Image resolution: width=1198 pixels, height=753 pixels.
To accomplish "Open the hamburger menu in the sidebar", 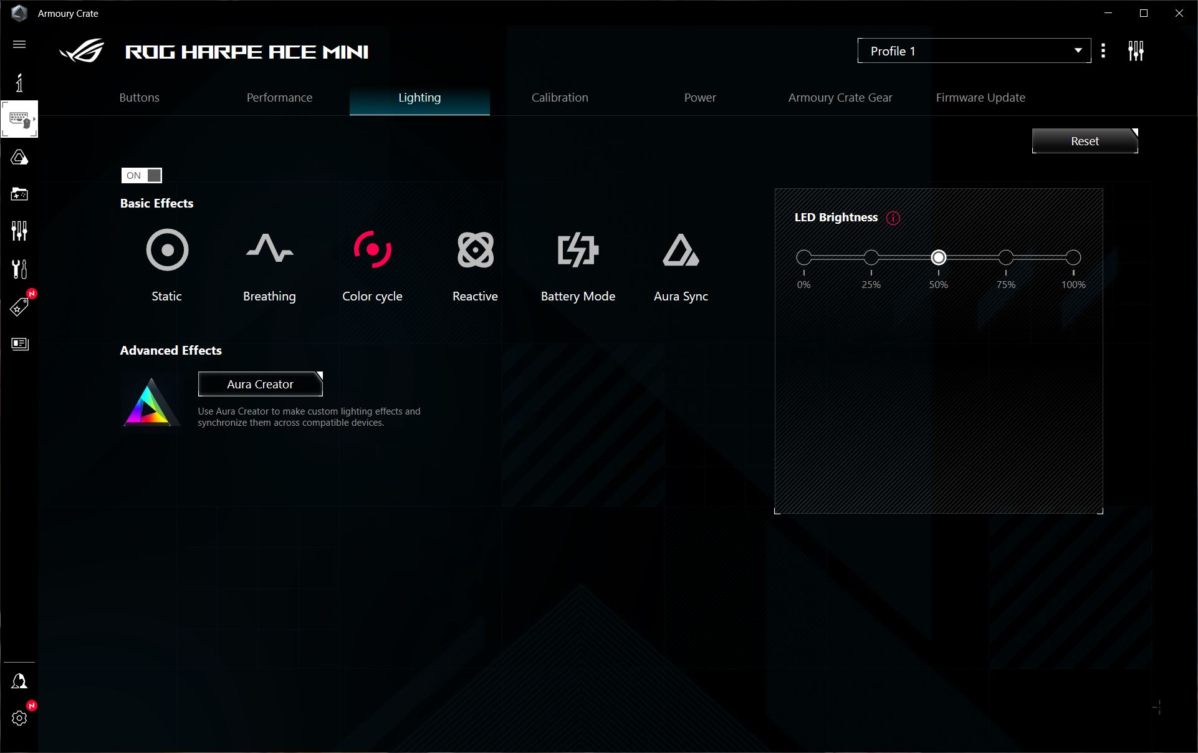I will (x=19, y=44).
